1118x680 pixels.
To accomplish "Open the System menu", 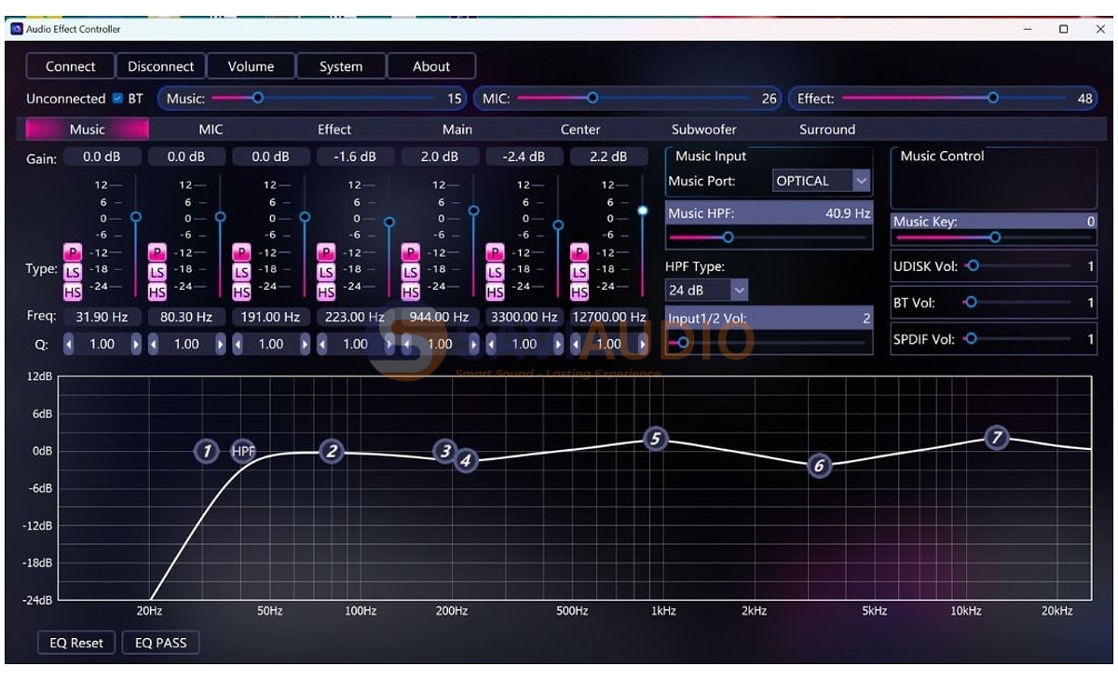I will click(341, 66).
